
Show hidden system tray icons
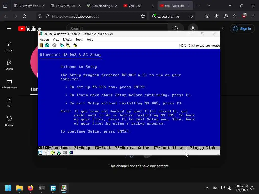[x=207, y=188]
